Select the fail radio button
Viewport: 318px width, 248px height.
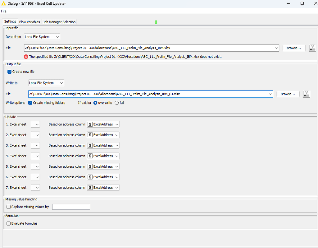[116, 103]
